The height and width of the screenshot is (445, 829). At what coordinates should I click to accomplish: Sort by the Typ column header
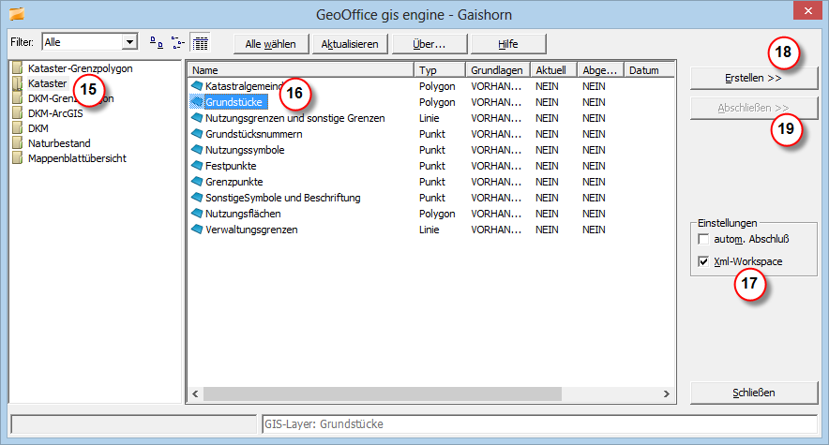point(440,70)
